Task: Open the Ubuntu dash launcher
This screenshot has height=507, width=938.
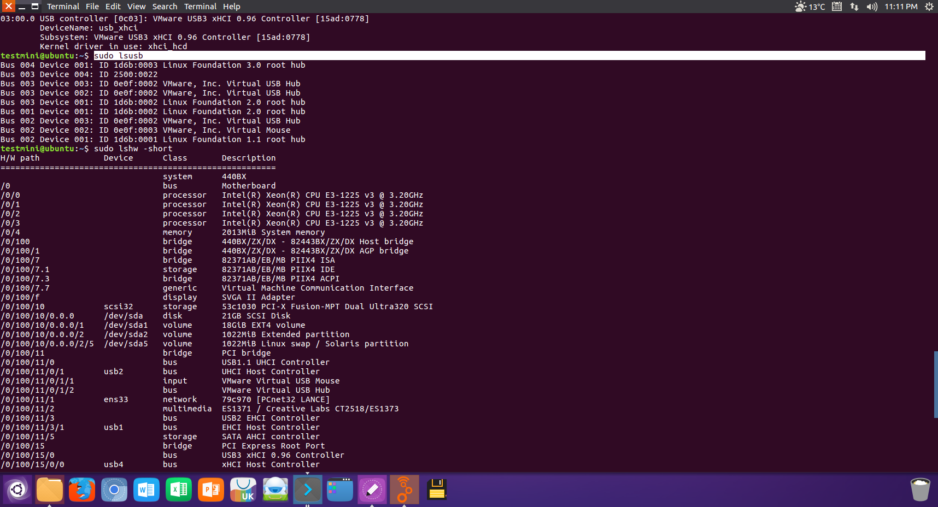Action: 17,490
